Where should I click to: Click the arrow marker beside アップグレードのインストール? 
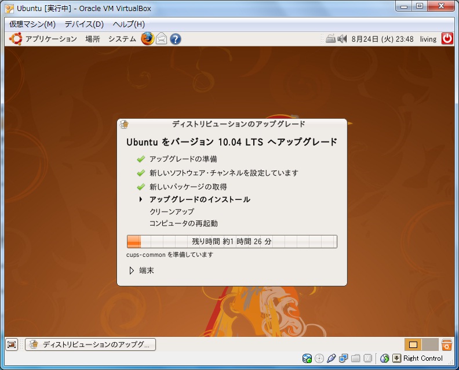[x=141, y=199]
